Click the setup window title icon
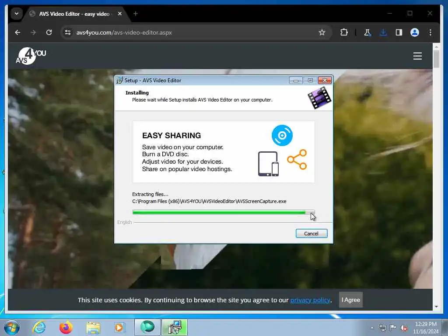Screen dimensions: 448x336 click(119, 80)
